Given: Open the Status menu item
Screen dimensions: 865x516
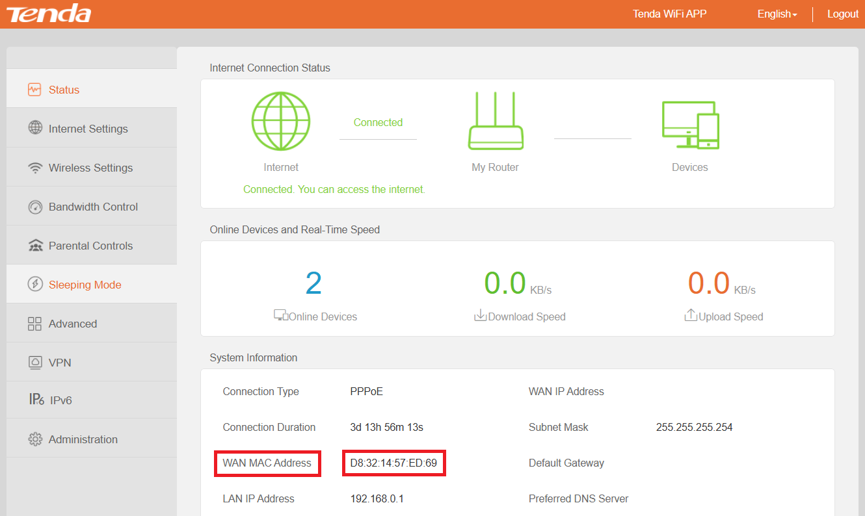Looking at the screenshot, I should 92,90.
